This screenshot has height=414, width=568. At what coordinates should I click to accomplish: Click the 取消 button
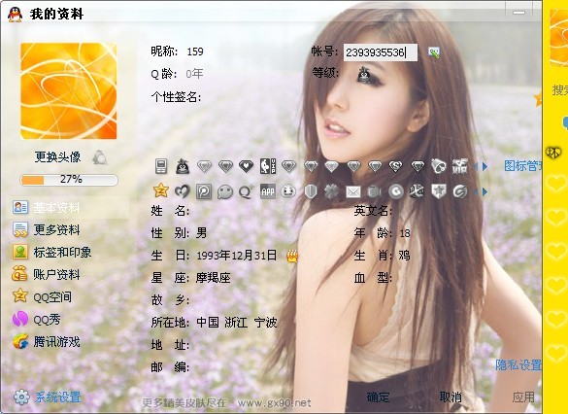pyautogui.click(x=451, y=397)
